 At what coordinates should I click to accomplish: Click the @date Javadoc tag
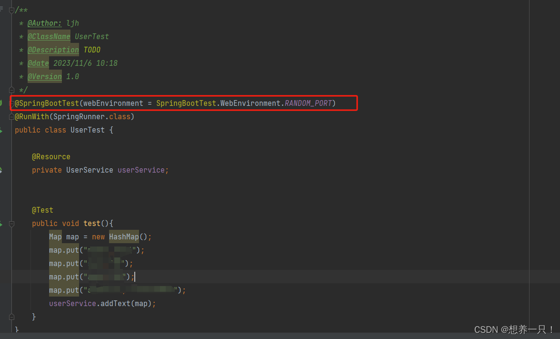point(38,63)
